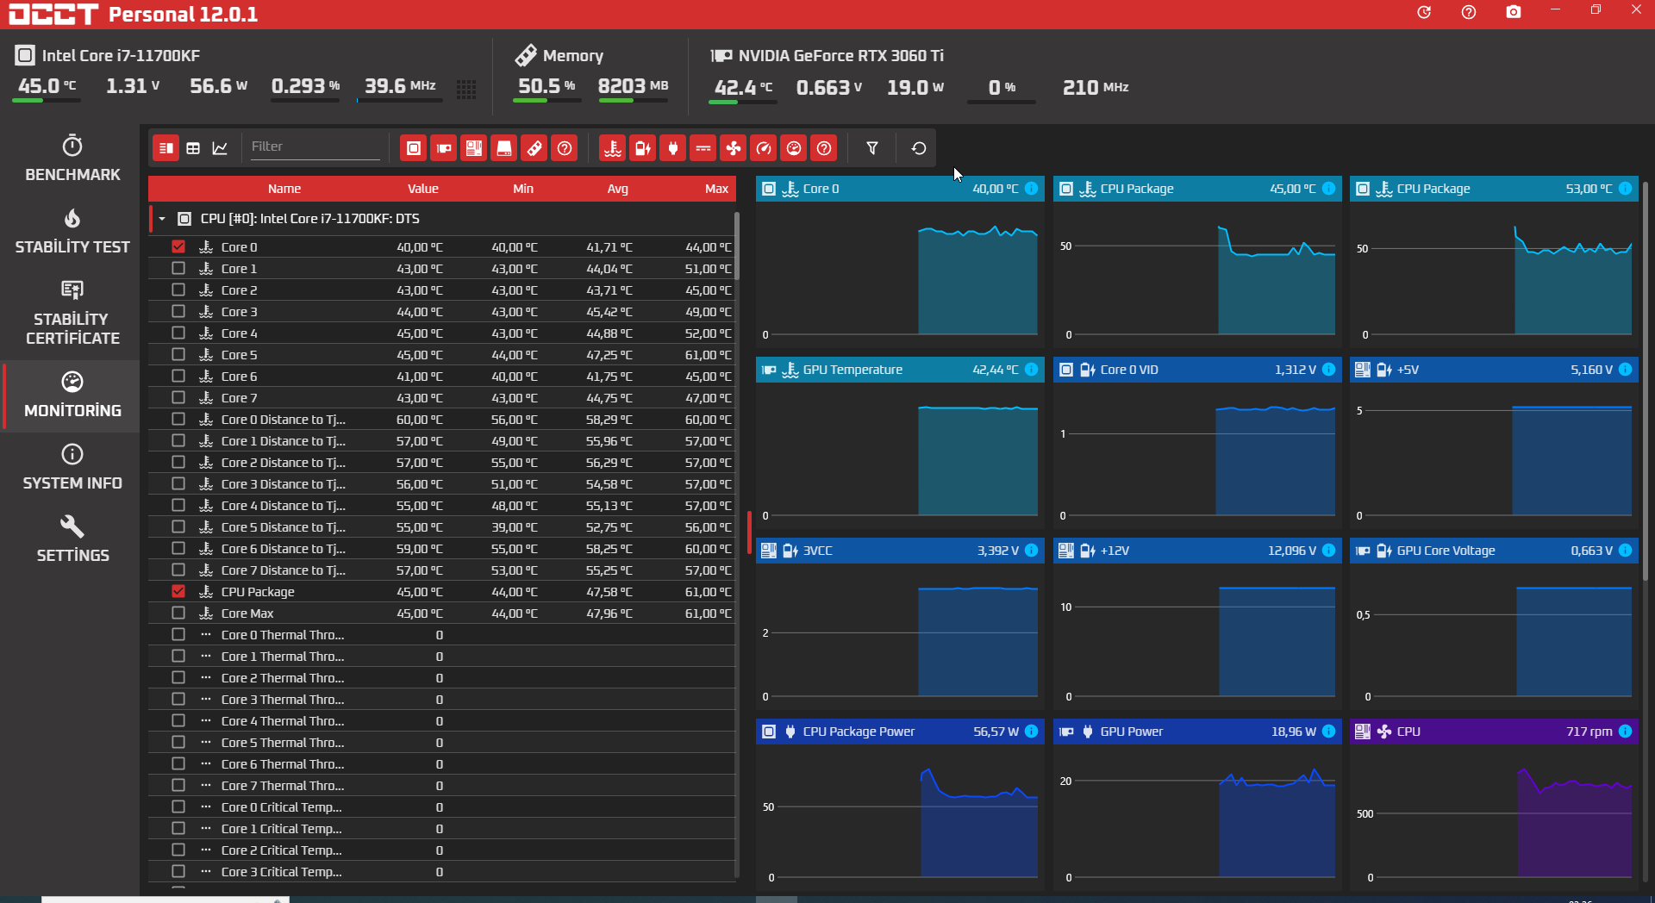This screenshot has width=1655, height=903.
Task: Click the fan sensor filter icon
Action: point(734,148)
